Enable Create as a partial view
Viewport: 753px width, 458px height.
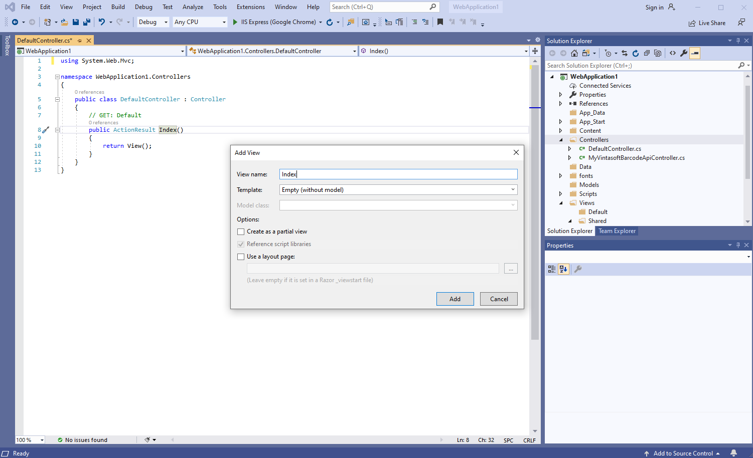point(241,232)
